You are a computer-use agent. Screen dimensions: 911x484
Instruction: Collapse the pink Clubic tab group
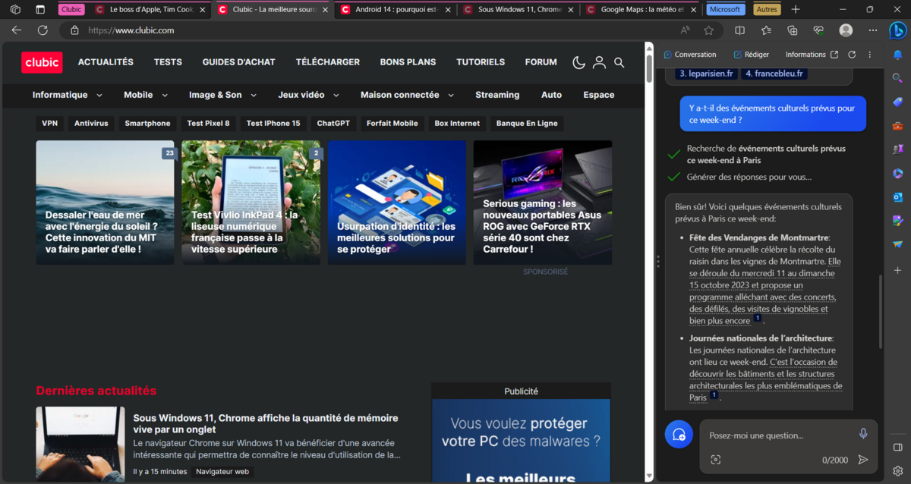pyautogui.click(x=71, y=9)
